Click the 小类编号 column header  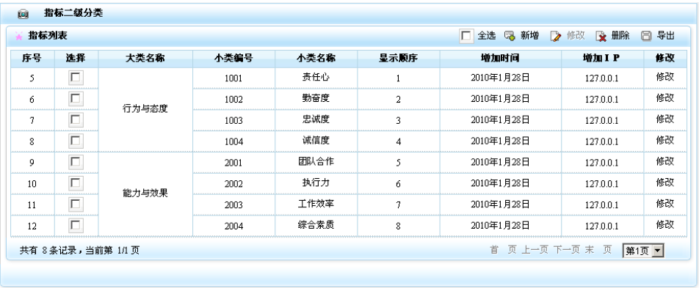(x=233, y=59)
